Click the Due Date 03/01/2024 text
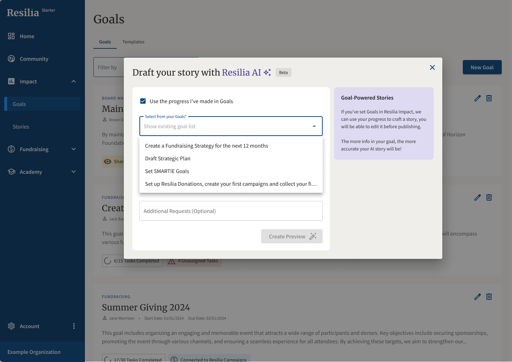512x362 pixels. (x=207, y=318)
